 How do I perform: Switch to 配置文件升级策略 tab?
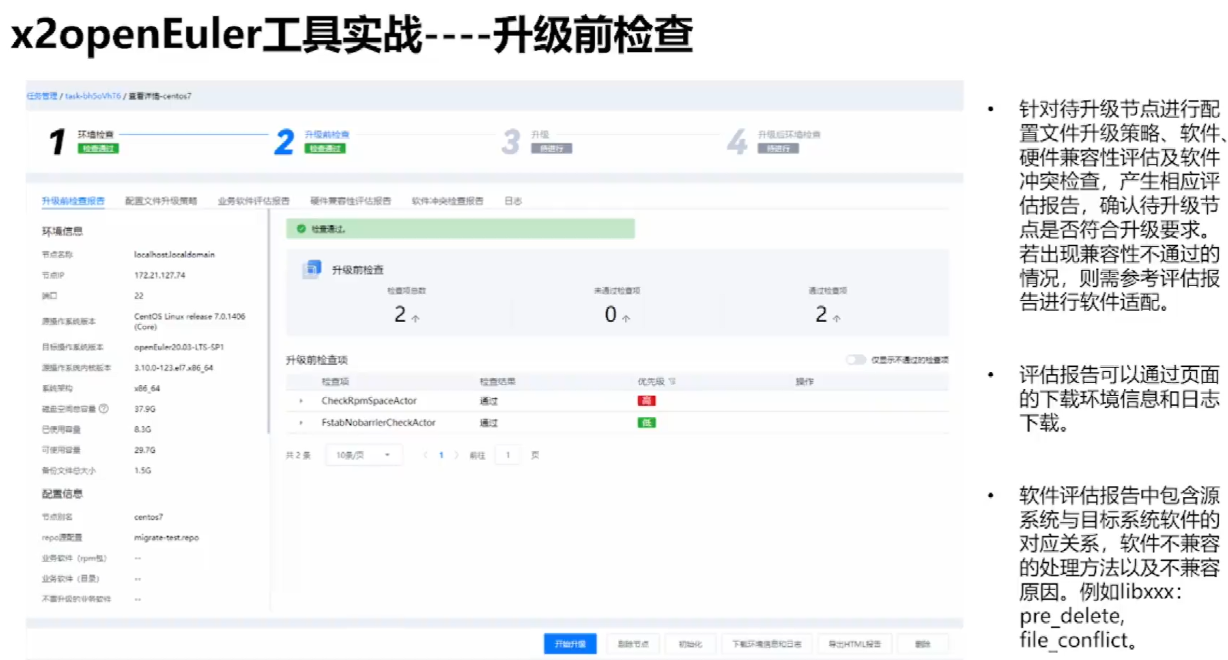coord(161,201)
